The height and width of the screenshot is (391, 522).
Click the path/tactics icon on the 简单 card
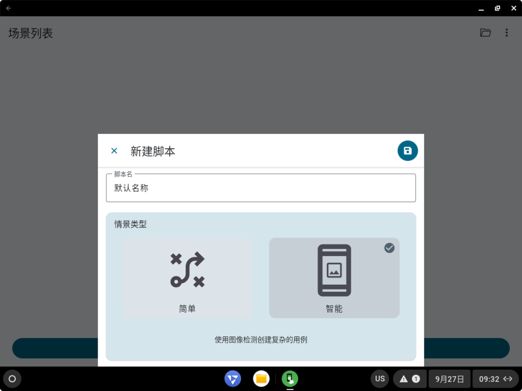click(x=187, y=270)
